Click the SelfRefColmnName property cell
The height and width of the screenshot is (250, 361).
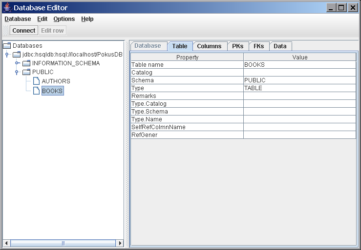[x=187, y=127]
